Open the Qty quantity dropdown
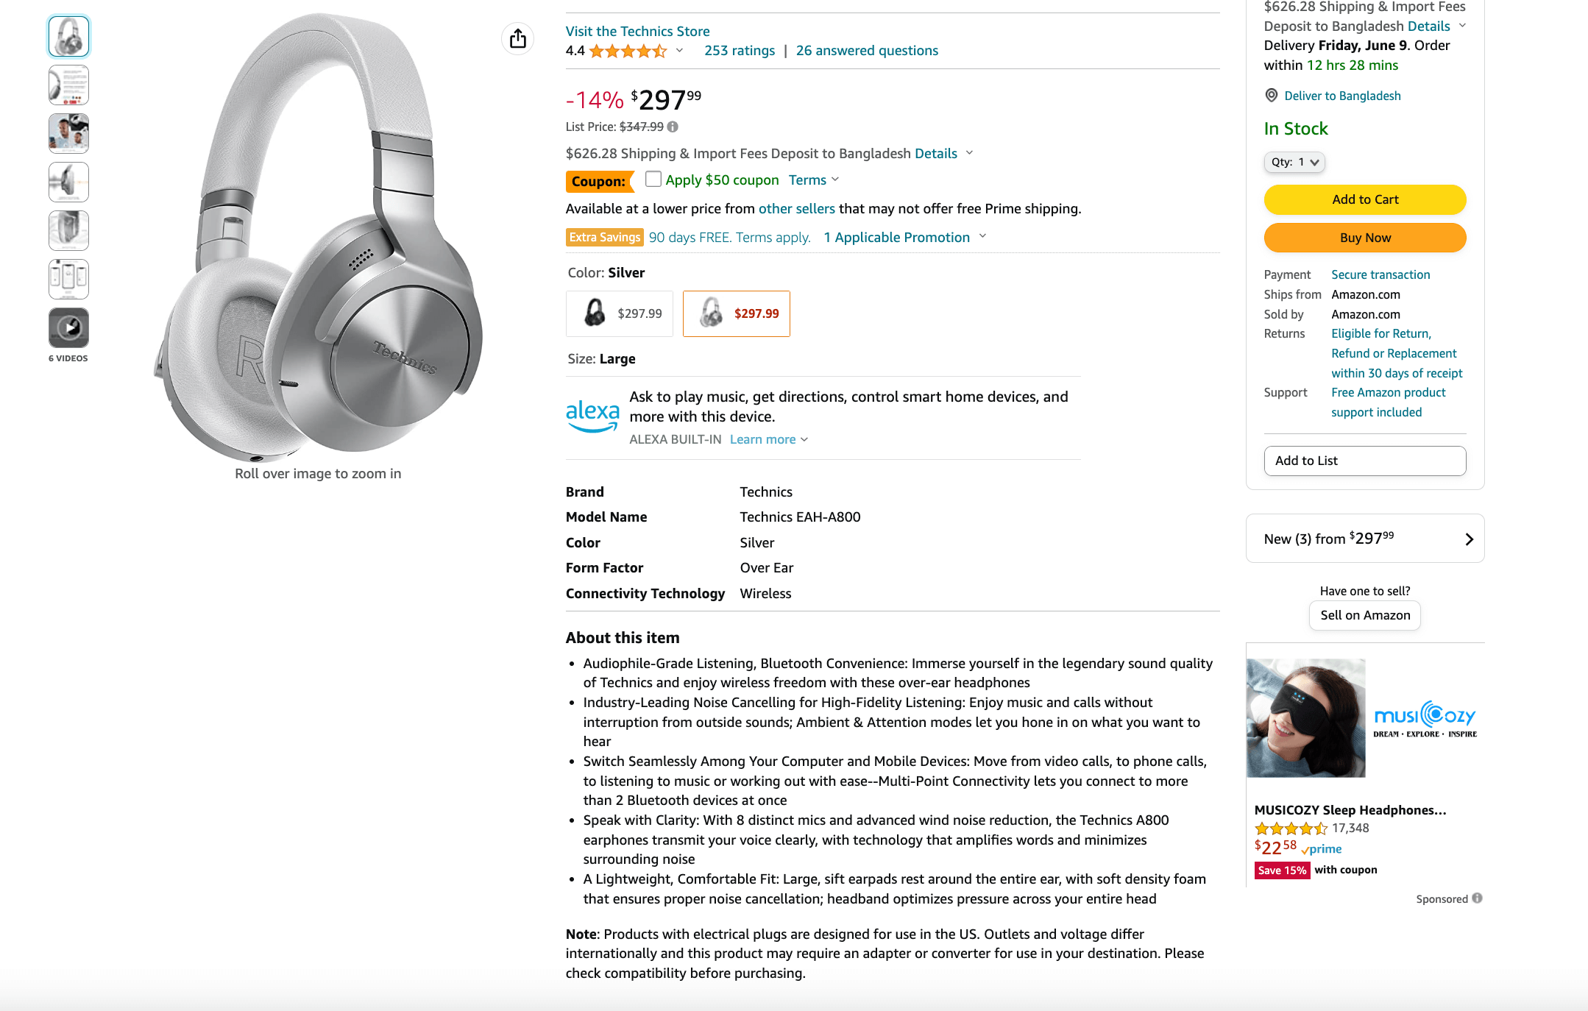 (1294, 162)
